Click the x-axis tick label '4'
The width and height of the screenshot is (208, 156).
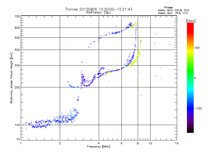[99, 143]
